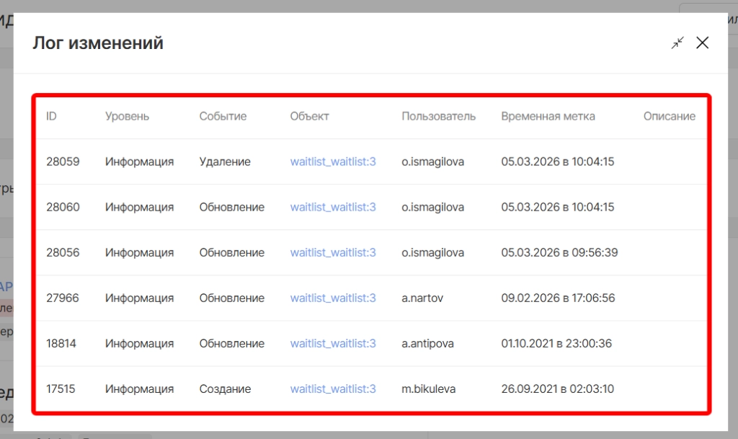Collapse the Лог изменений dialog using the arrows icon
The height and width of the screenshot is (439, 738).
click(677, 43)
